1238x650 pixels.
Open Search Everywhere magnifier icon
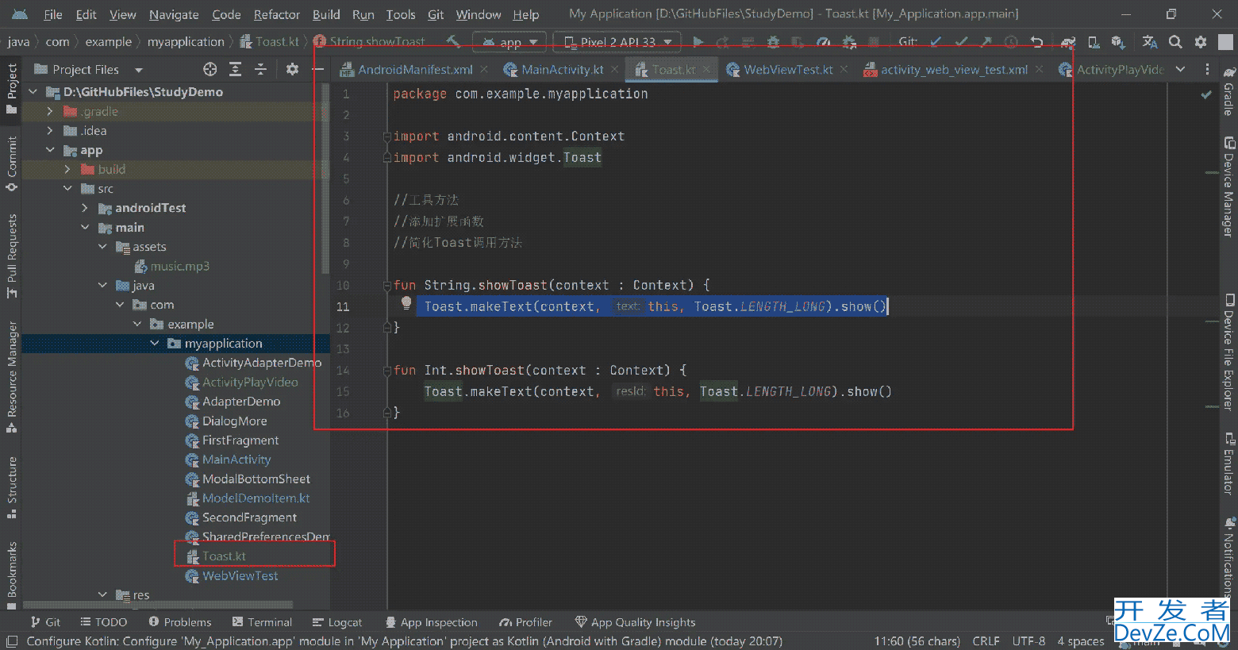click(x=1175, y=42)
